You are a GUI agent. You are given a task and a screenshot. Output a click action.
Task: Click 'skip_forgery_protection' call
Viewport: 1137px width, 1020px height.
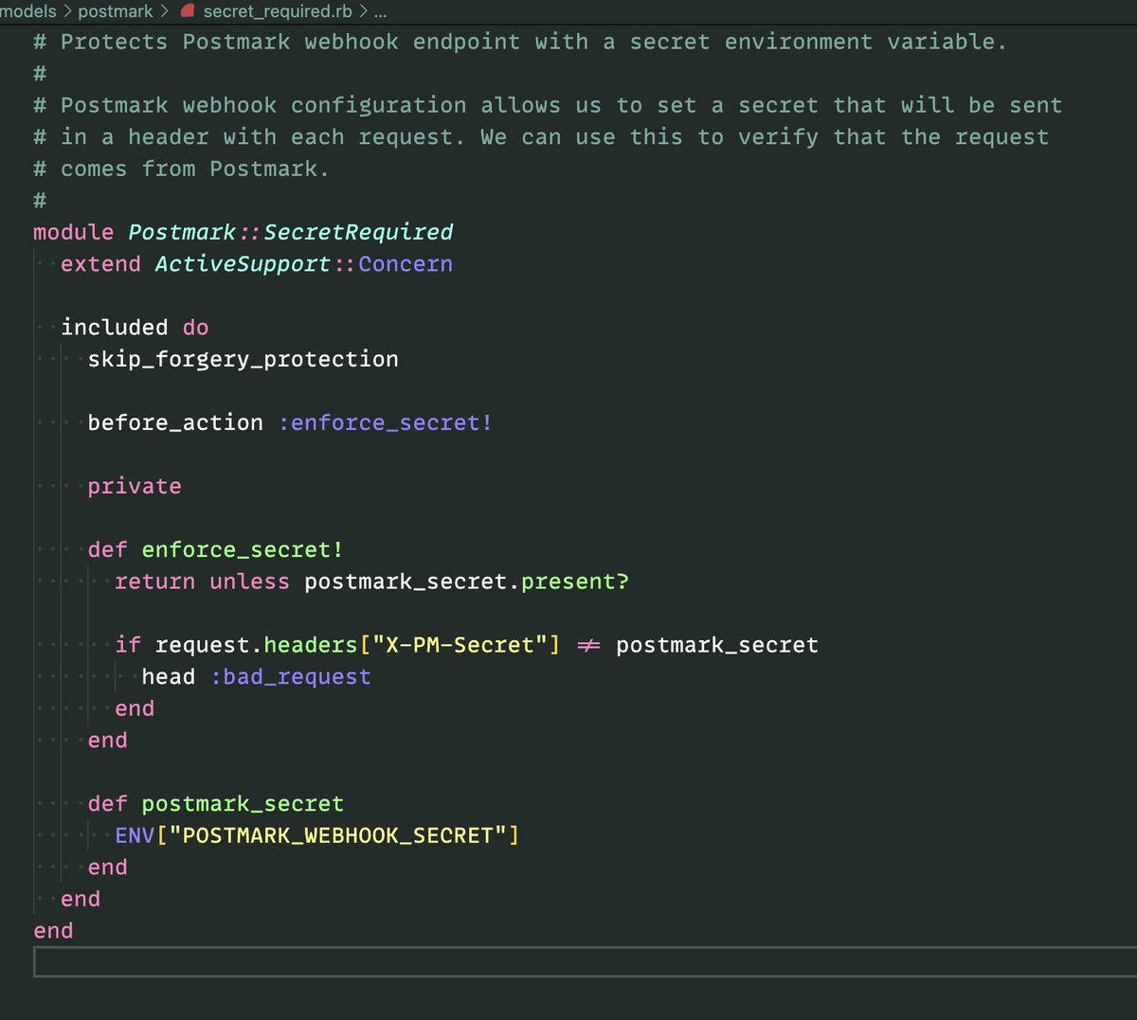click(244, 360)
